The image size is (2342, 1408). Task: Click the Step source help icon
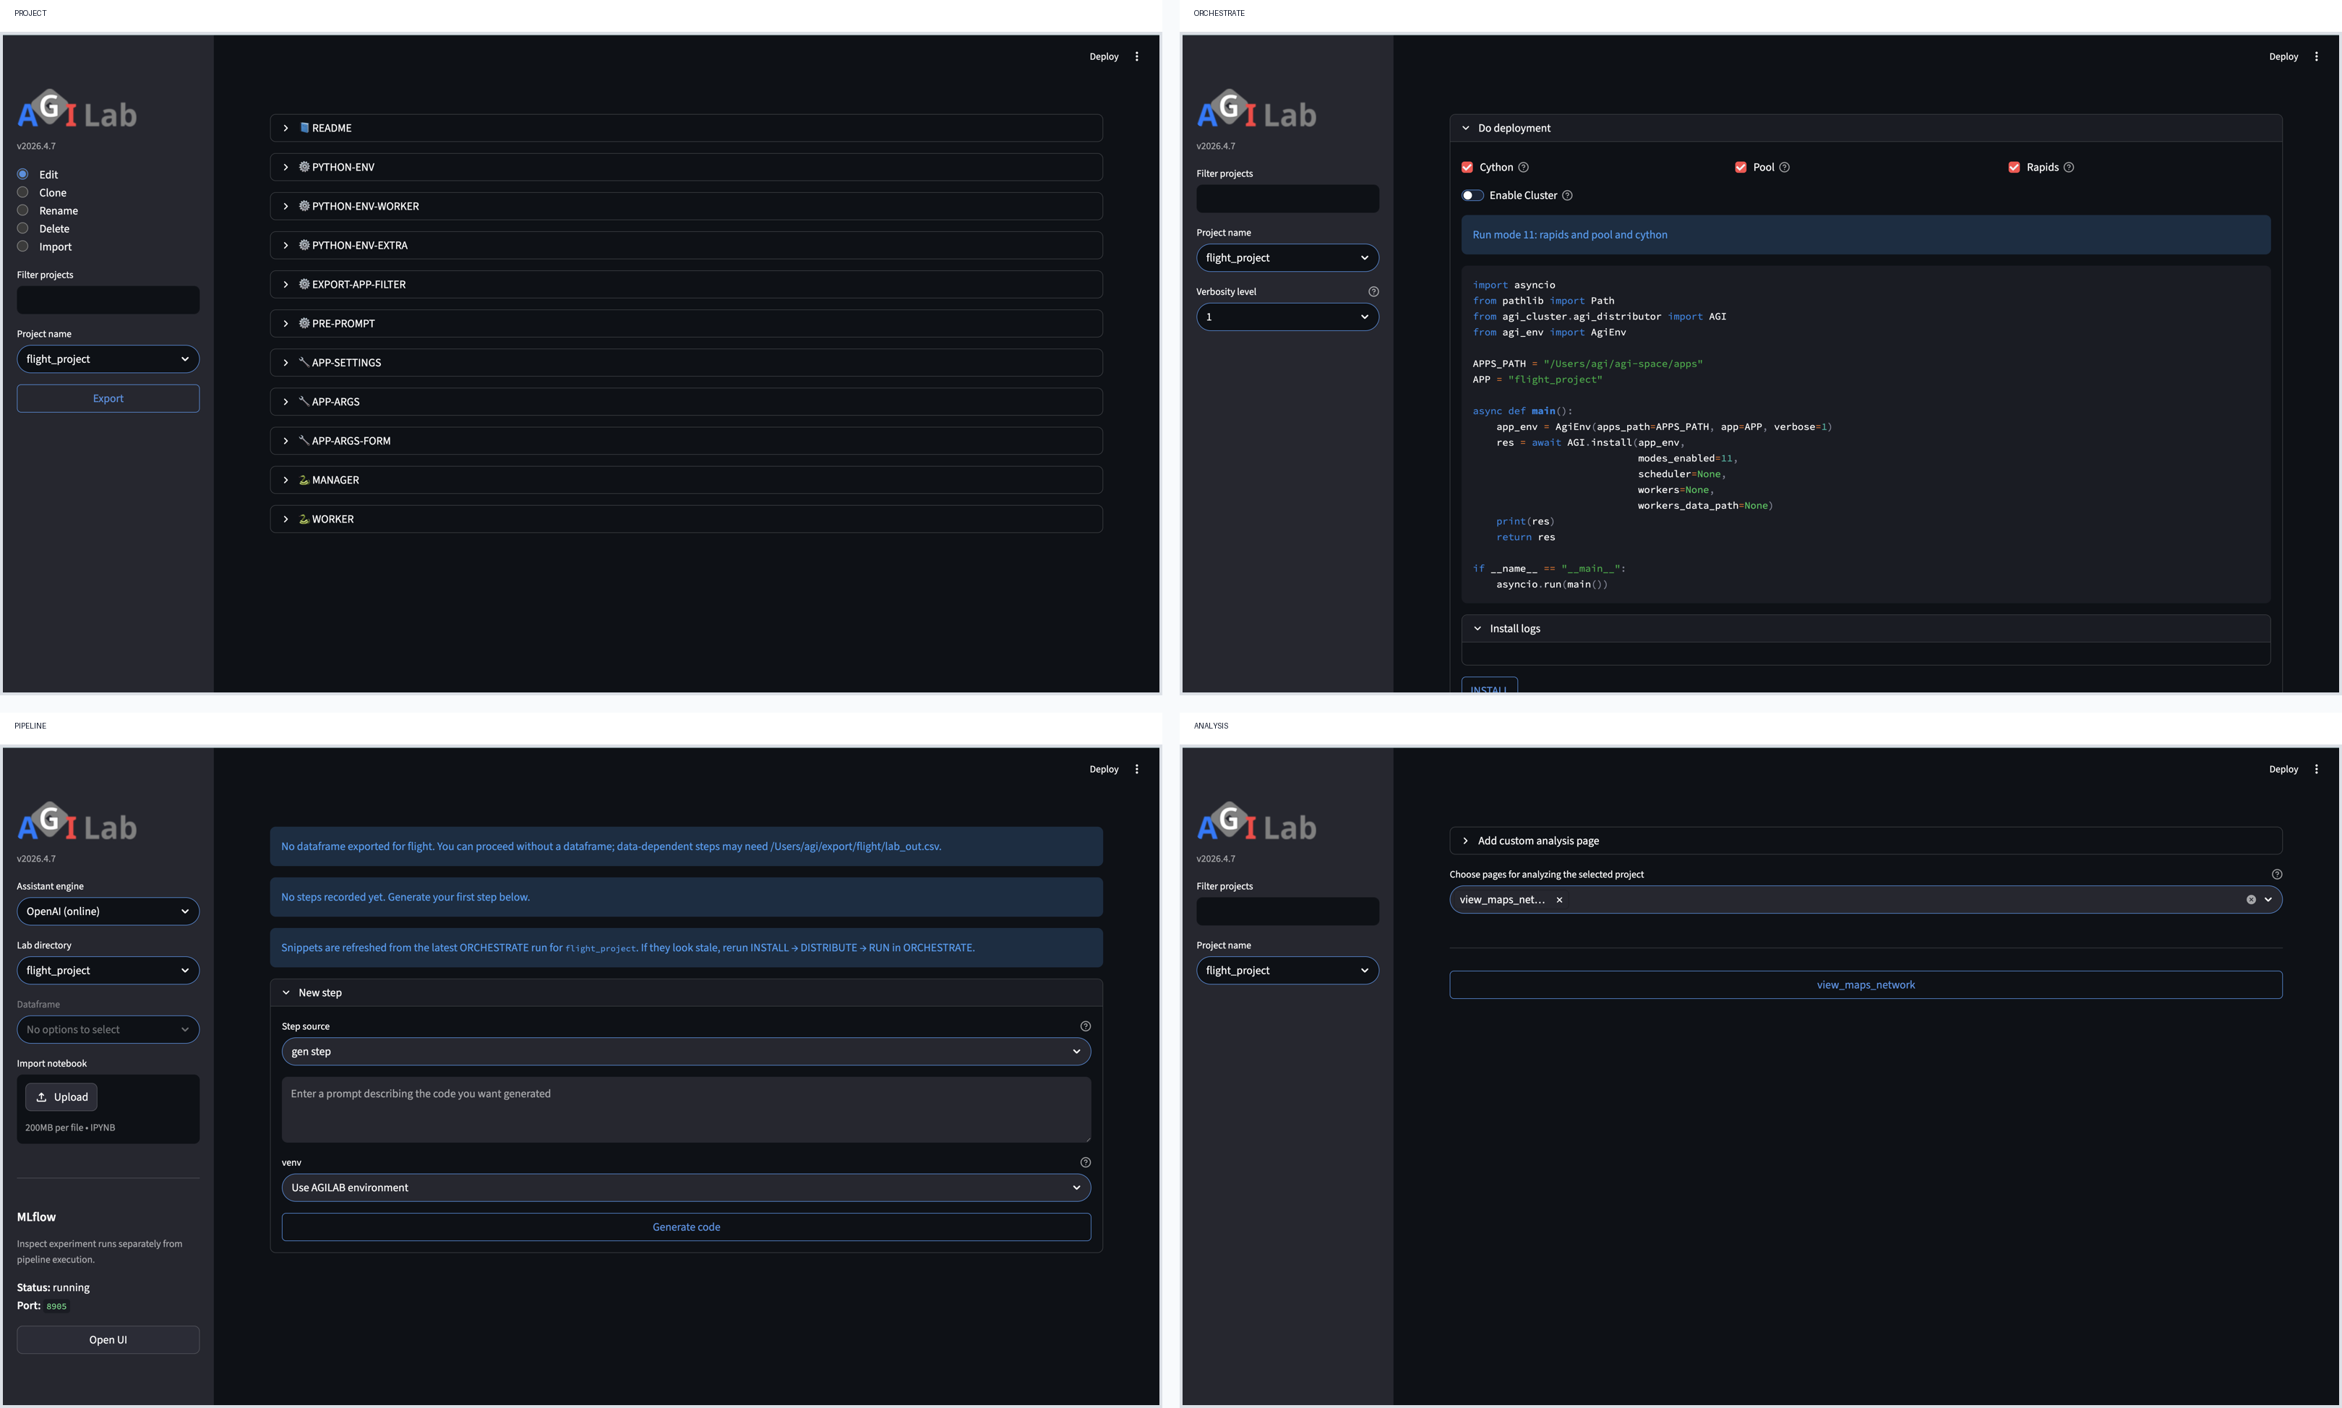tap(1085, 1026)
